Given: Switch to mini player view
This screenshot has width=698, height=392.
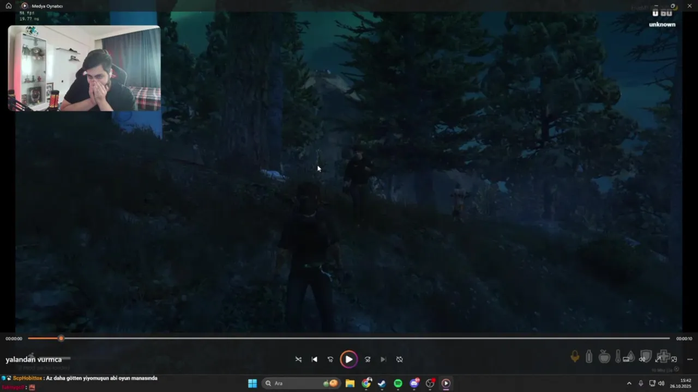Looking at the screenshot, I should pos(674,359).
